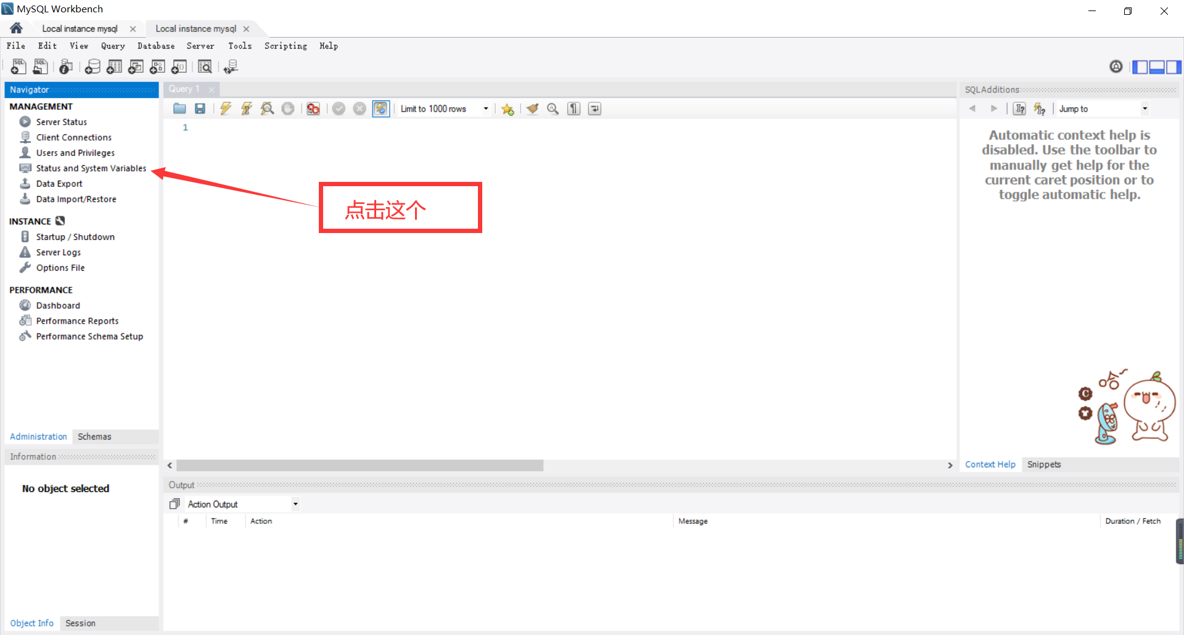The image size is (1184, 635).
Task: Create a new function toolbar icon
Action: [x=179, y=67]
